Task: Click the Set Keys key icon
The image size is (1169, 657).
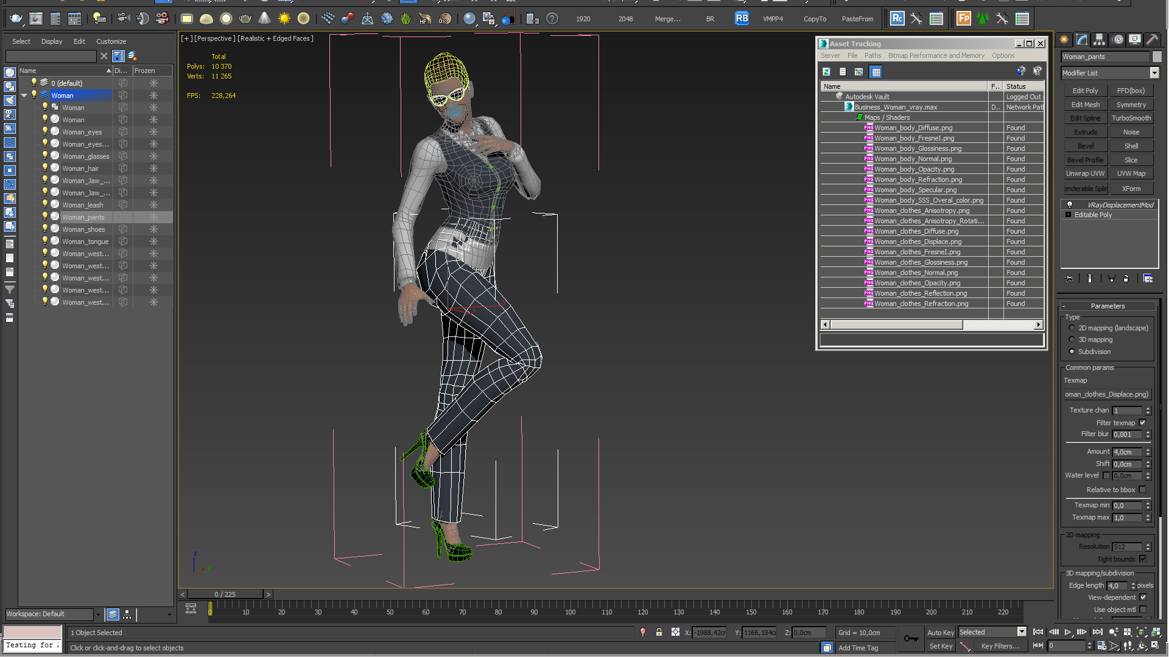Action: pos(911,638)
